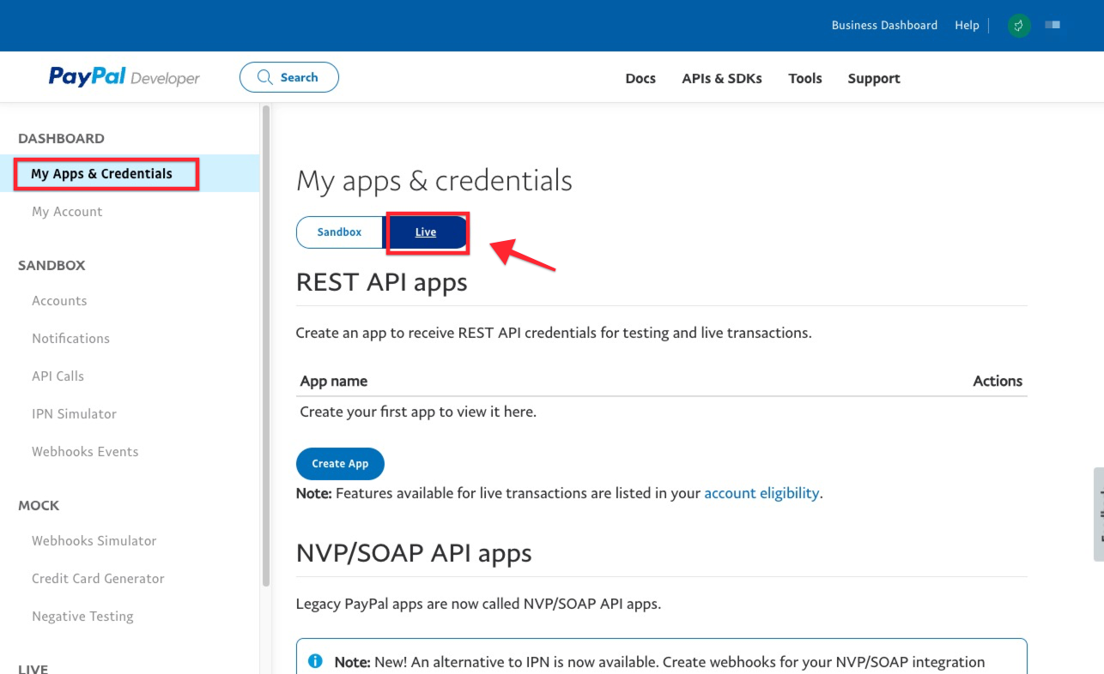Open the Help link
Screen dimensions: 1104x674
(967, 25)
